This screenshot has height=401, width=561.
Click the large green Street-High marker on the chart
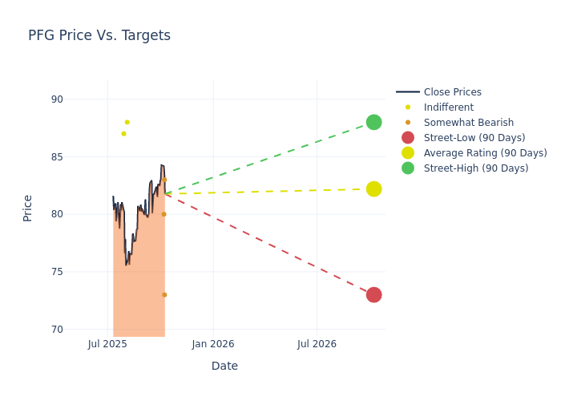pos(373,122)
